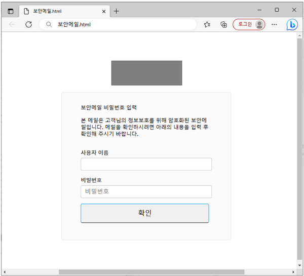Viewport: 304px width, 276px height.
Task: Close the 보안메일.html tab
Action: (104, 11)
